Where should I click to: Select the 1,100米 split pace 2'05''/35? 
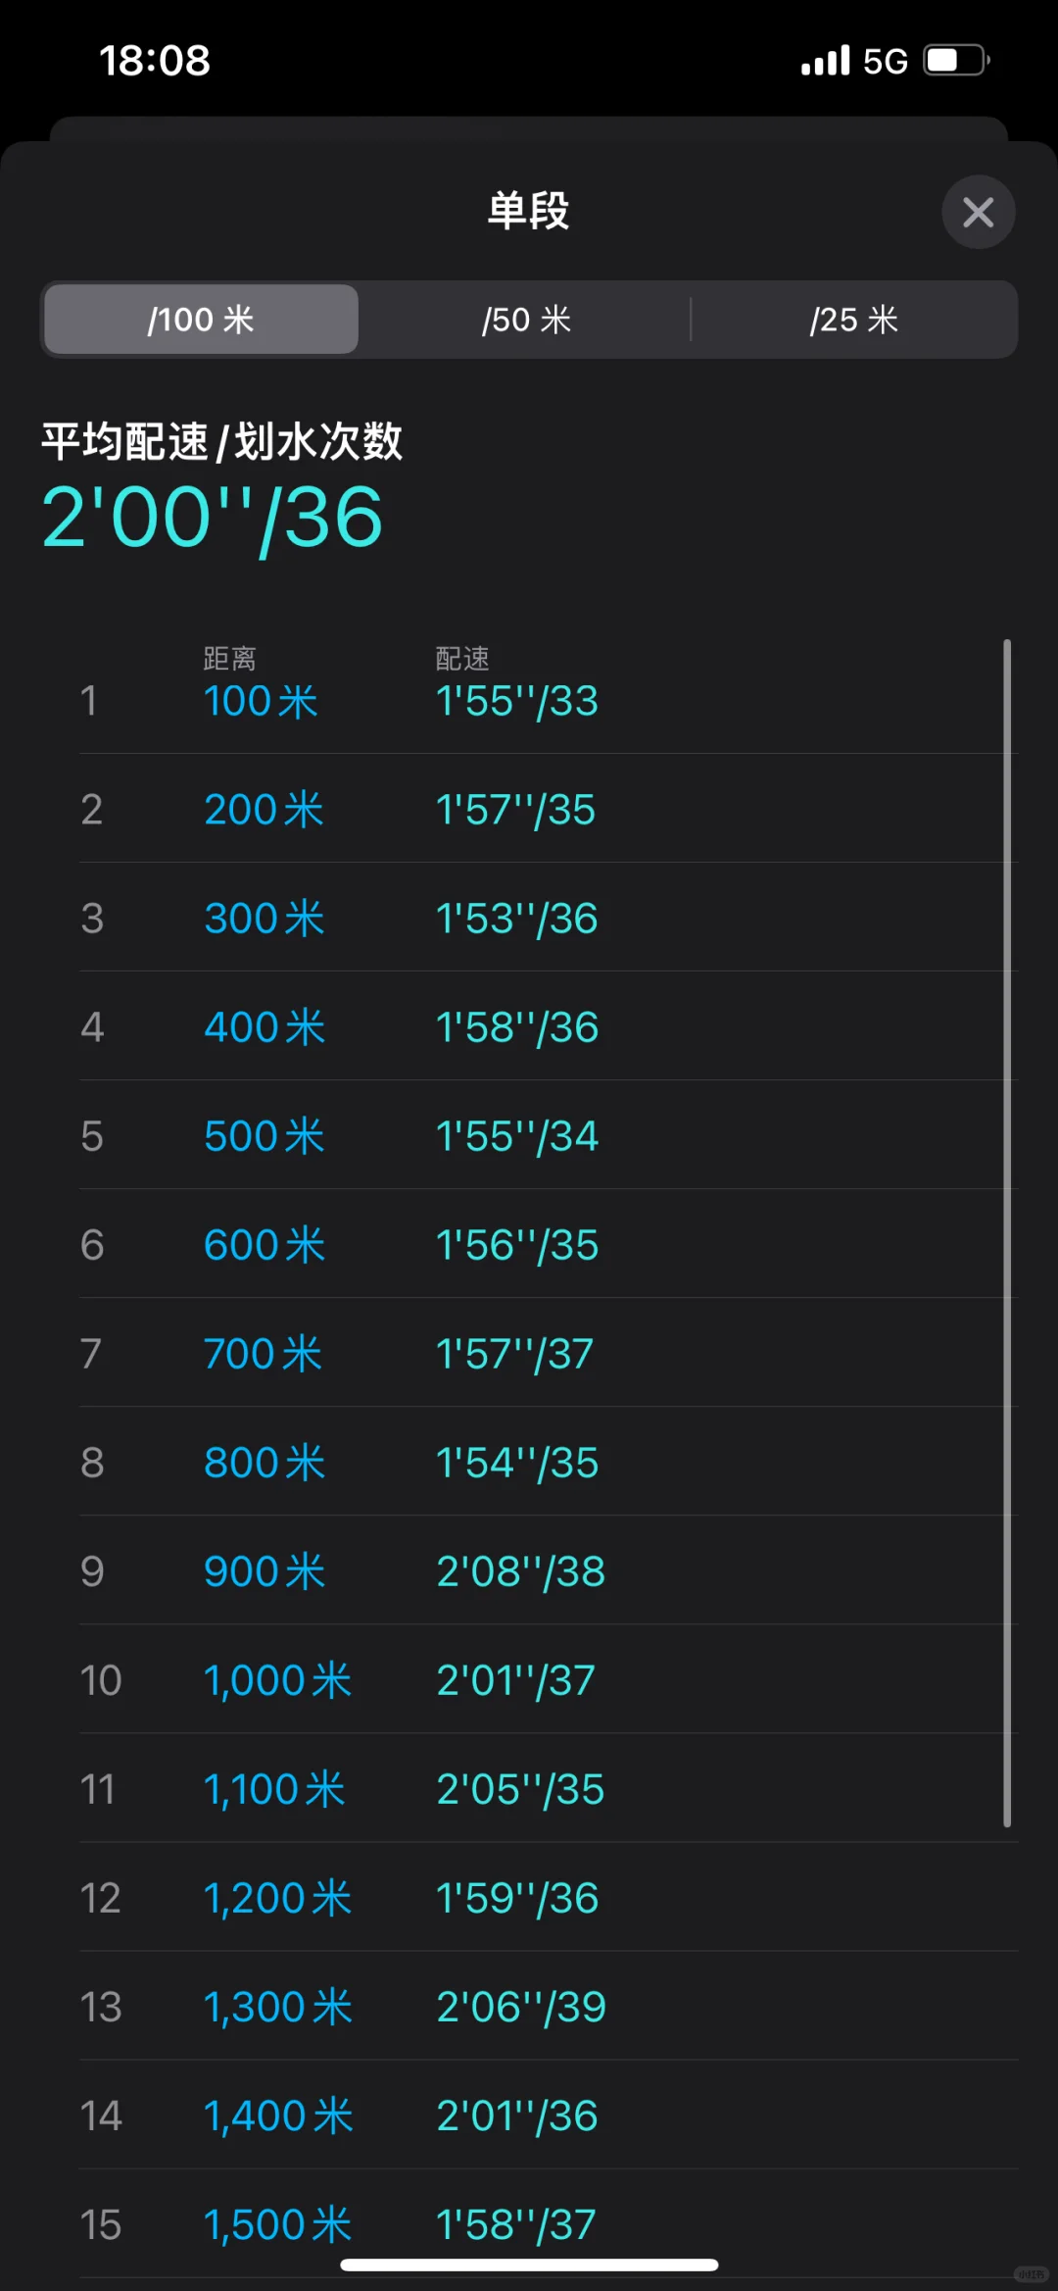[x=520, y=1789]
